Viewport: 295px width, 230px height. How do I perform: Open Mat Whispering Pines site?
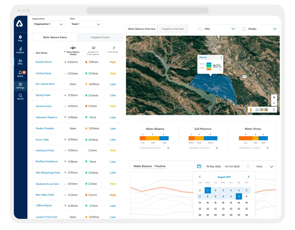click(x=48, y=172)
